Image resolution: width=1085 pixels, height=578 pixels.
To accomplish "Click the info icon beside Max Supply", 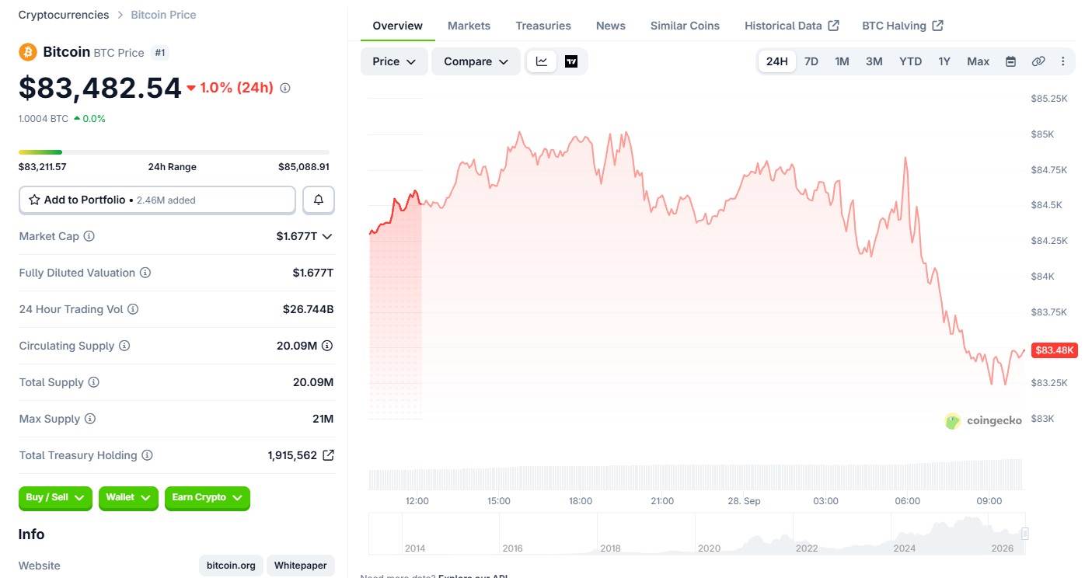I will coord(90,419).
